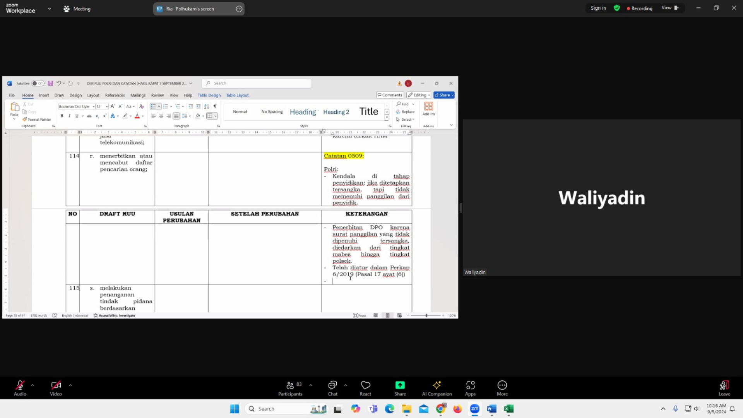
Task: Click the Save icon in Word title bar
Action: coord(50,83)
